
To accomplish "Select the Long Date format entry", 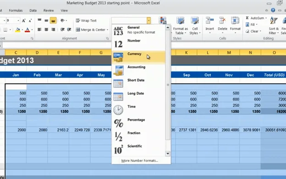I will point(138,97).
